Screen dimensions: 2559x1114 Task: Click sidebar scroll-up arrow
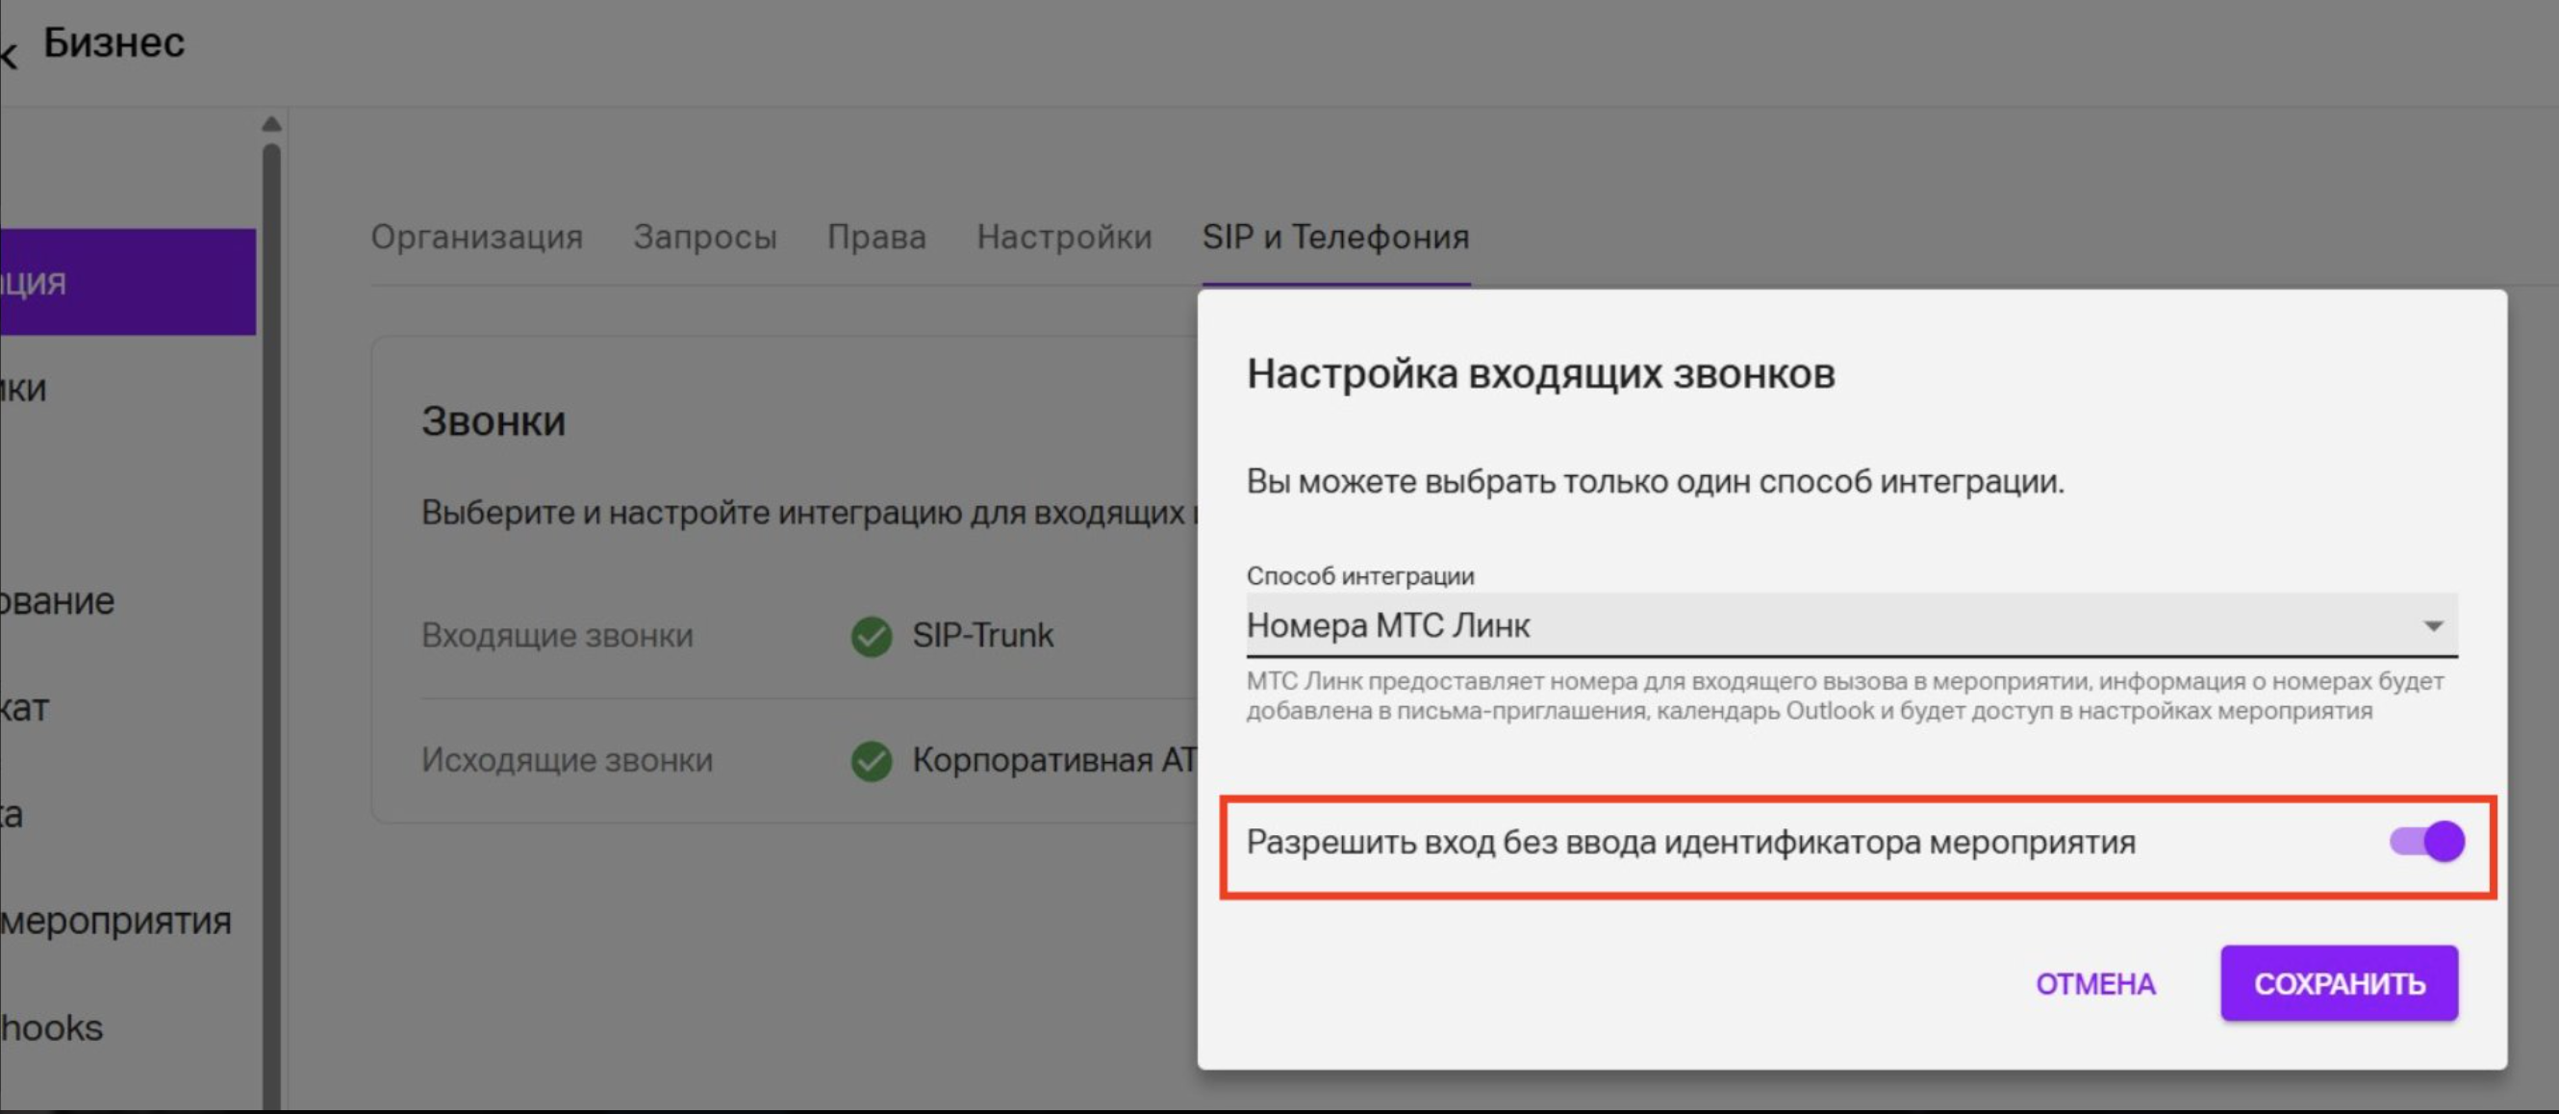[271, 124]
